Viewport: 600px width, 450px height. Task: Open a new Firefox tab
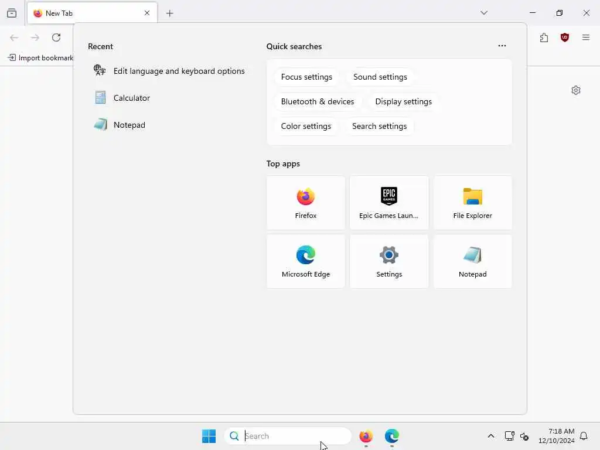coord(170,13)
